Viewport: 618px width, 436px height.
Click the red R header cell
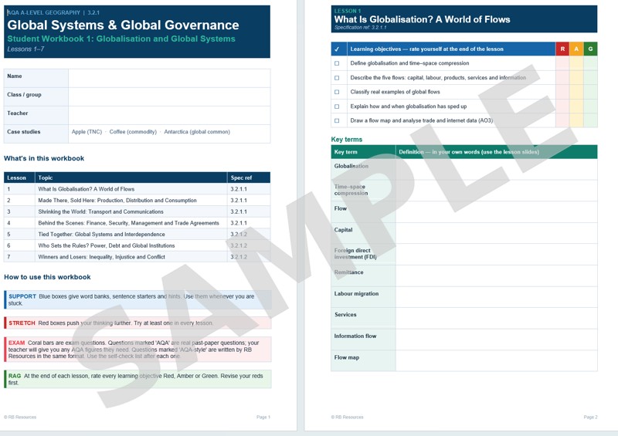pyautogui.click(x=562, y=49)
